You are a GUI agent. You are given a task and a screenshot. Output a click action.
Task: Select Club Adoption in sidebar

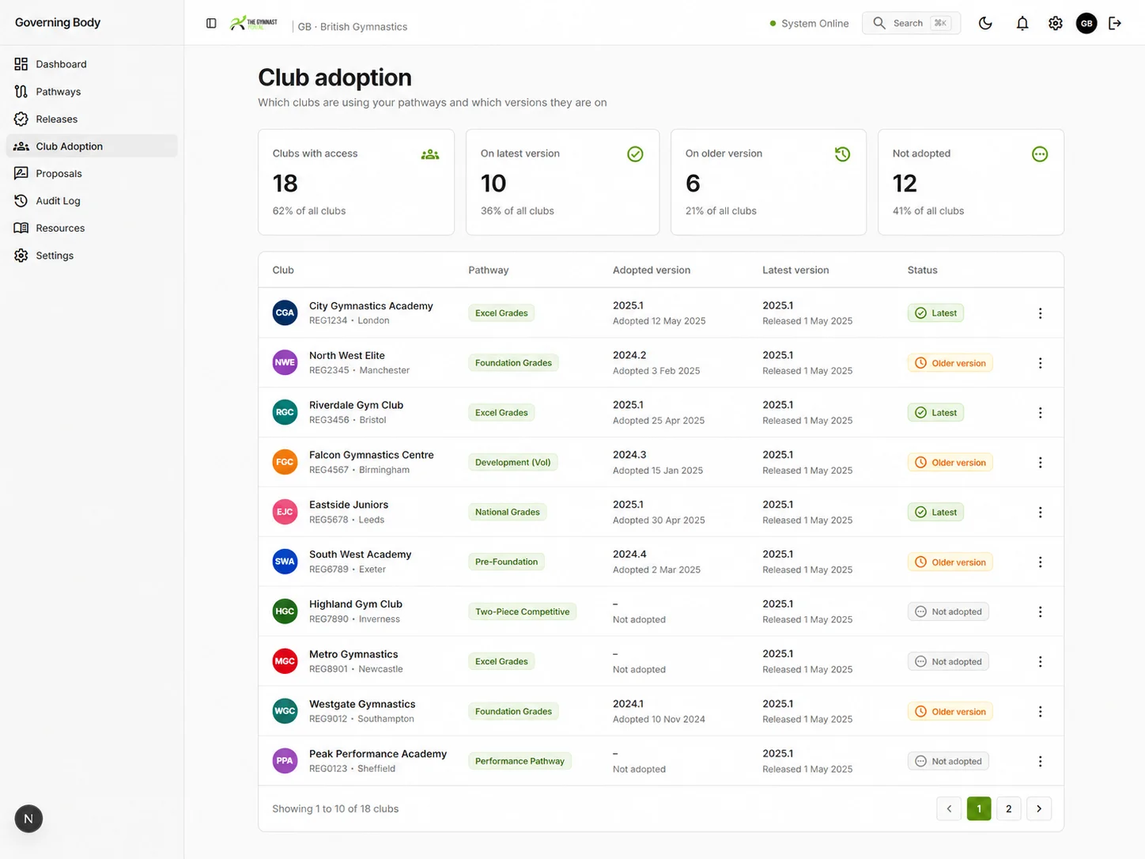92,146
